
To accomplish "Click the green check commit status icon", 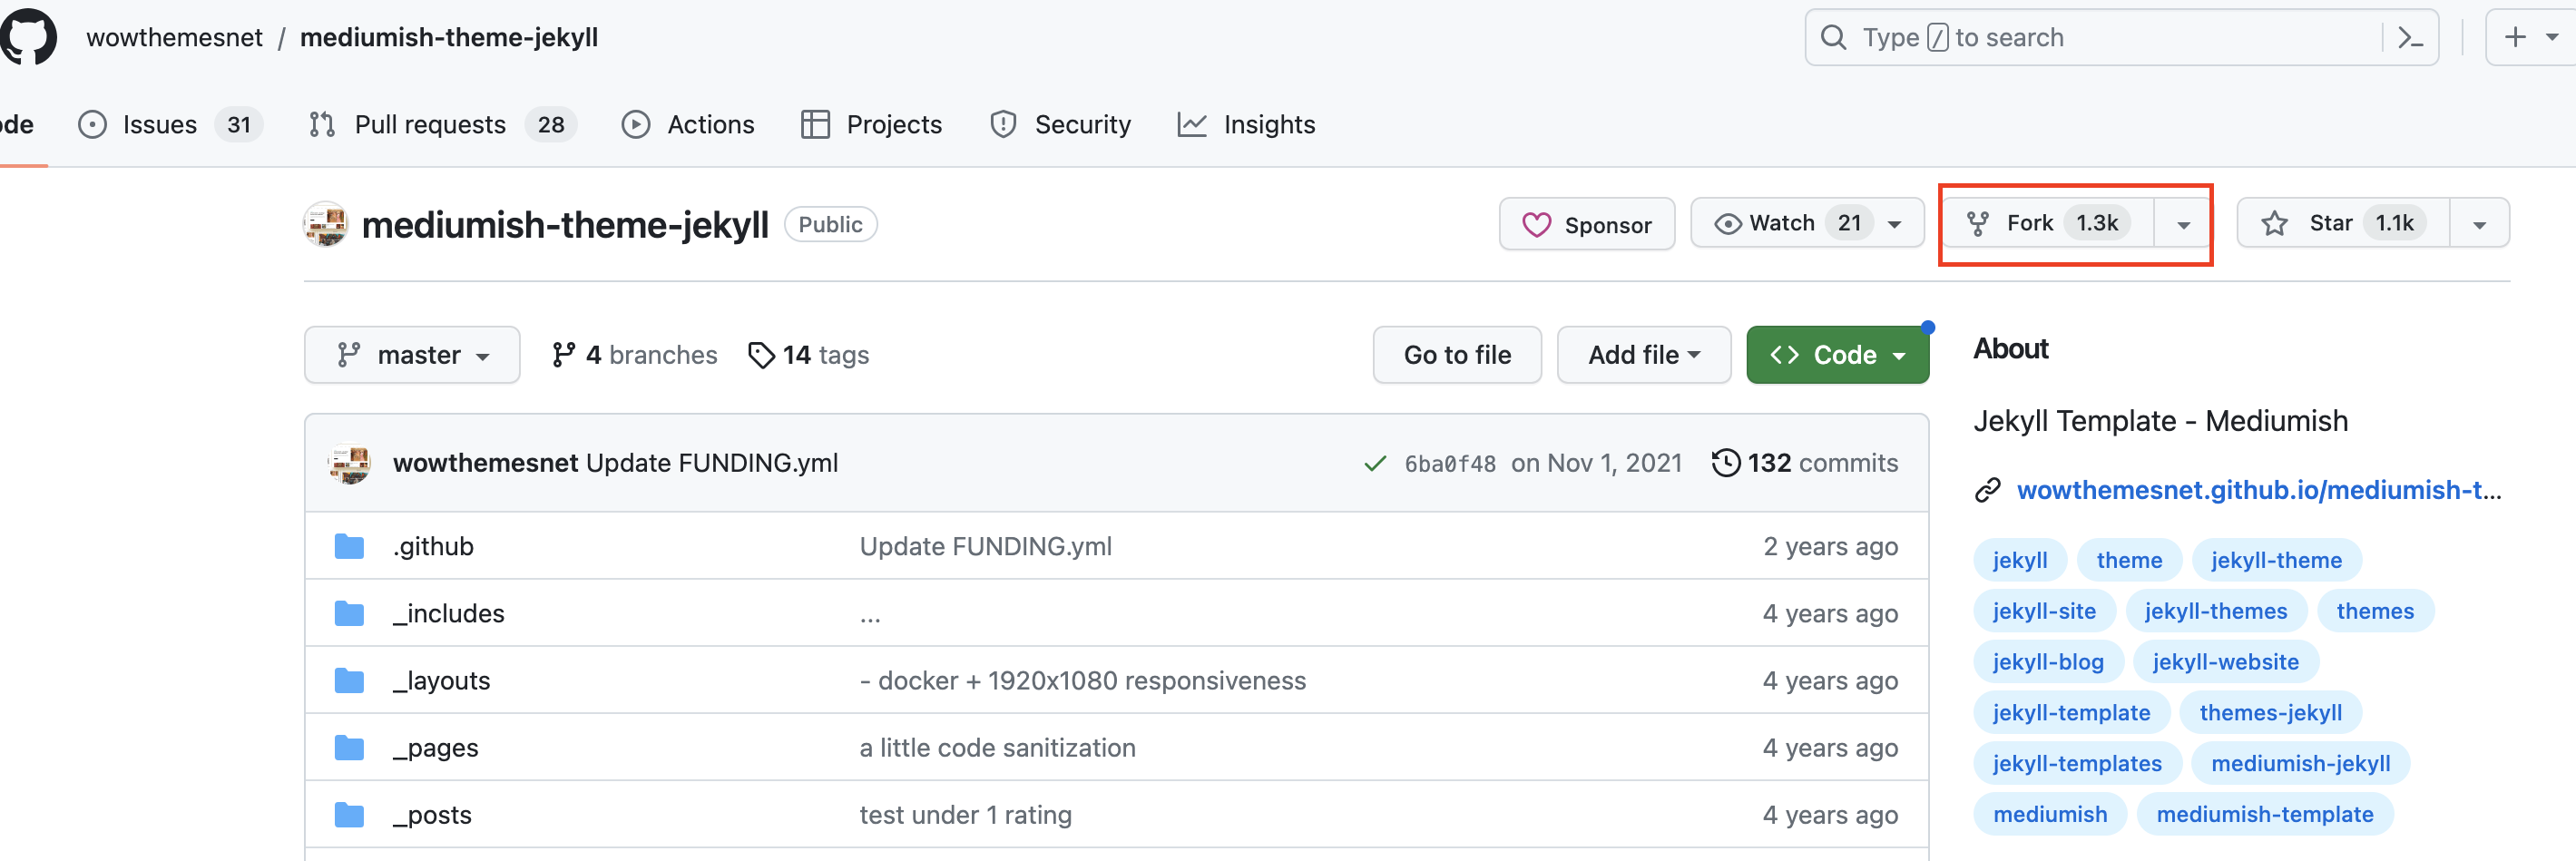I will (1375, 463).
